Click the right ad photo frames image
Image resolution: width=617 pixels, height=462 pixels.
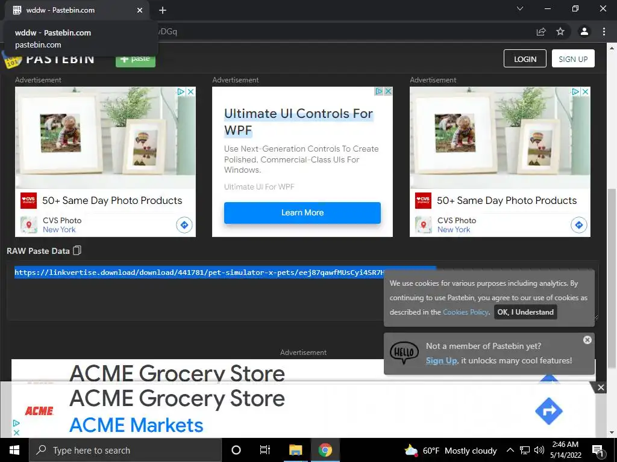500,138
